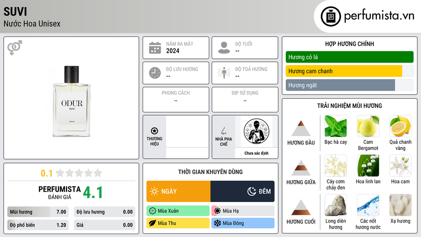421x237 pixels.
Task: Click the Quả chanh vàng lemon image
Action: pos(400,126)
